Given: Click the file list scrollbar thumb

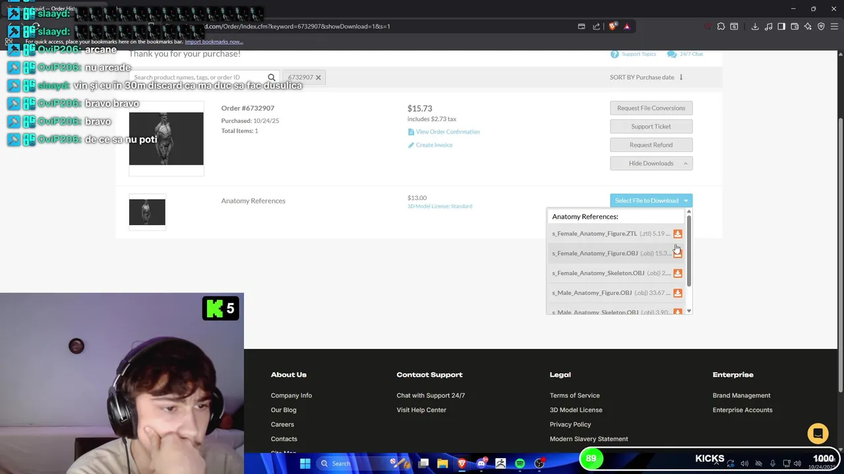Looking at the screenshot, I should pos(689,250).
